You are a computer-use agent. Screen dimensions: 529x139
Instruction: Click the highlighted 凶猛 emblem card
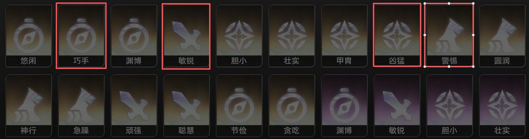[x=397, y=35]
